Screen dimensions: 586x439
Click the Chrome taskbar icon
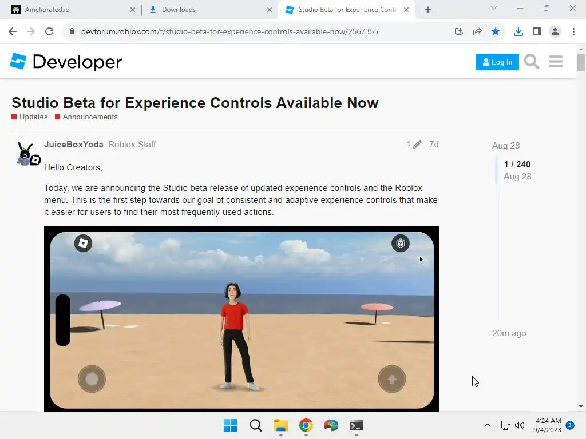[x=306, y=425]
